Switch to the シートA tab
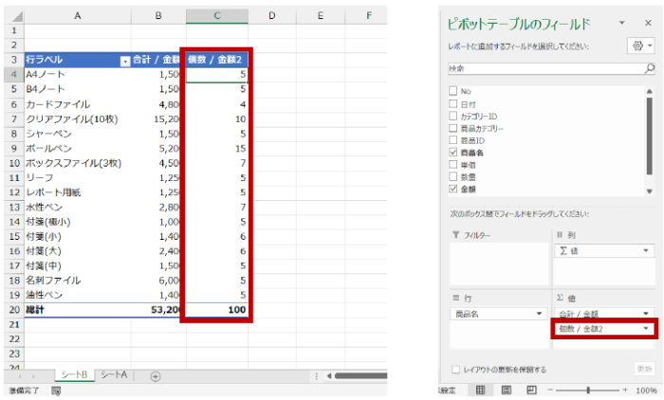The height and width of the screenshot is (400, 664). tap(114, 375)
